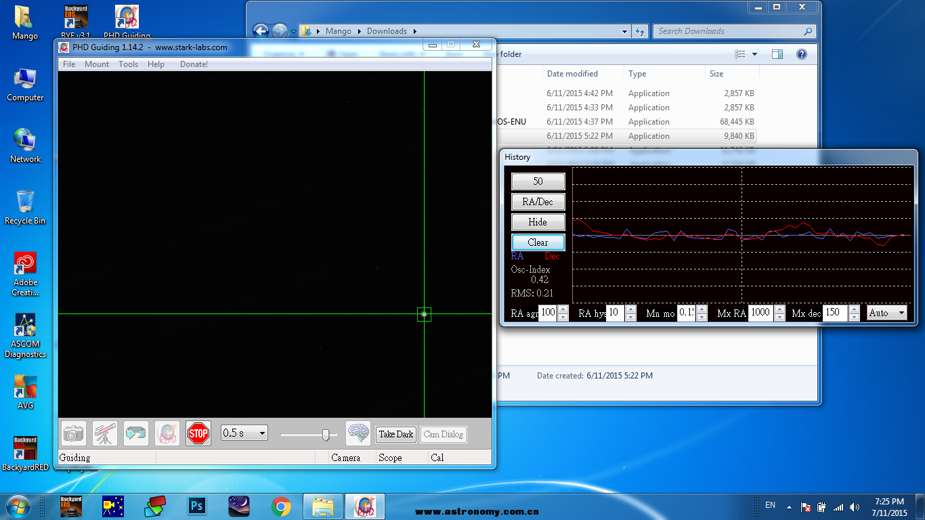The height and width of the screenshot is (520, 925).
Task: Click the EN language indicator
Action: tap(770, 505)
